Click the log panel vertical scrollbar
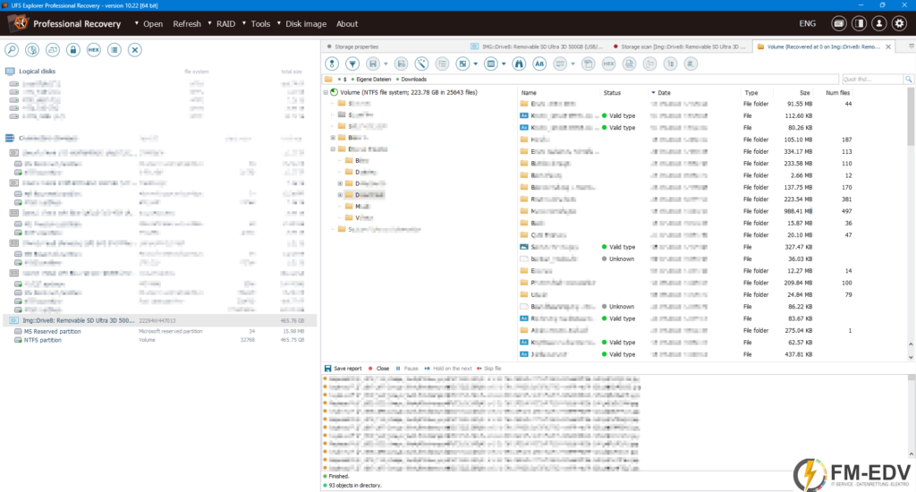The width and height of the screenshot is (916, 492). [911, 416]
